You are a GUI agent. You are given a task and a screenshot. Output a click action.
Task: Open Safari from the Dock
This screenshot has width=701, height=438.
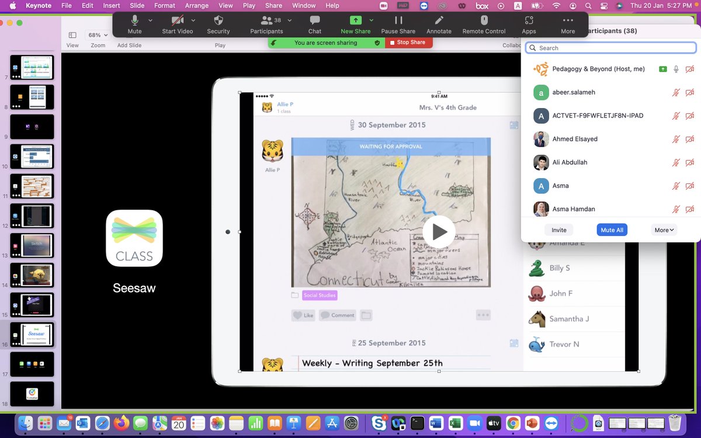pos(102,423)
